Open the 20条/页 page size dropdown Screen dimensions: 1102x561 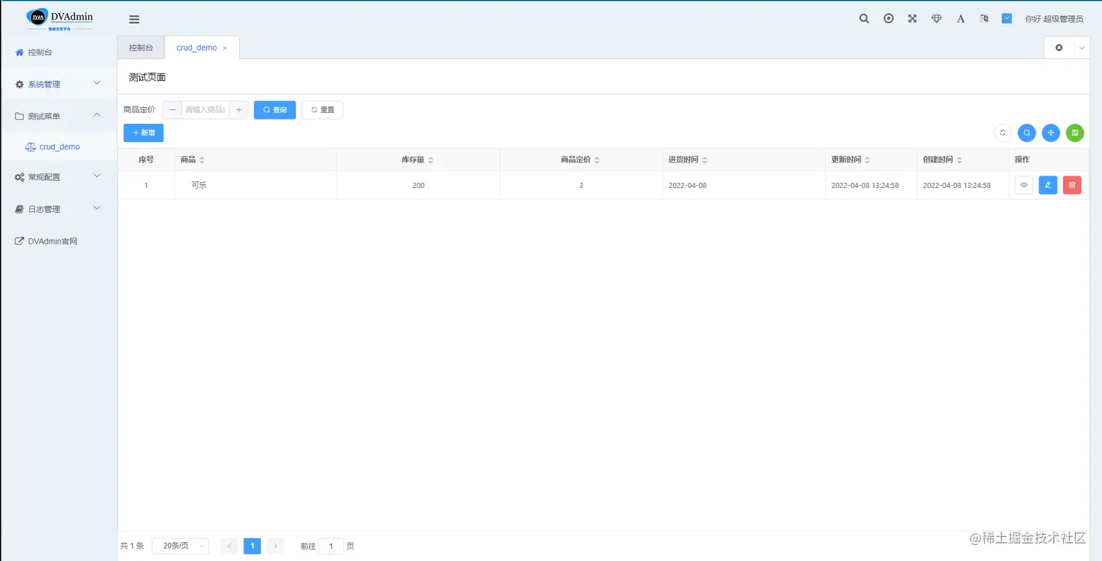point(180,546)
